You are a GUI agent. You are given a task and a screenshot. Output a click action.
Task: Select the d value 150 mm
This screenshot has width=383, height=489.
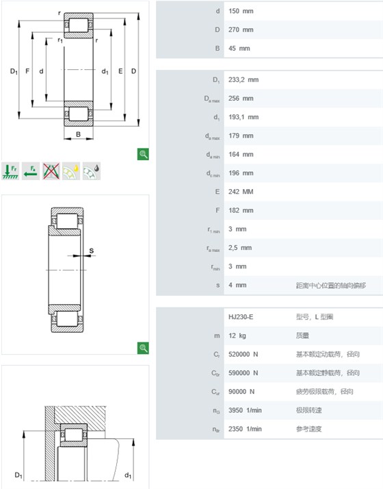(241, 11)
